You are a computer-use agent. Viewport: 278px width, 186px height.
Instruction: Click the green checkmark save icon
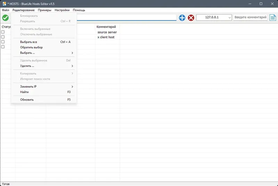pyautogui.click(x=5, y=18)
